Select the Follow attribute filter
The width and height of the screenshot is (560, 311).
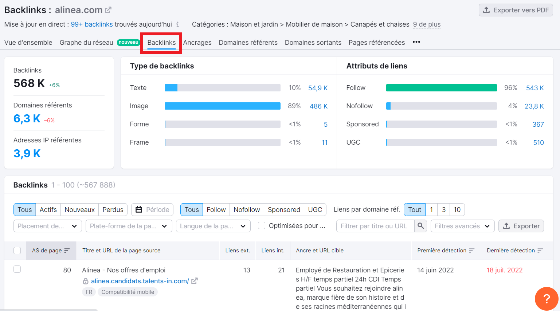[x=216, y=209]
